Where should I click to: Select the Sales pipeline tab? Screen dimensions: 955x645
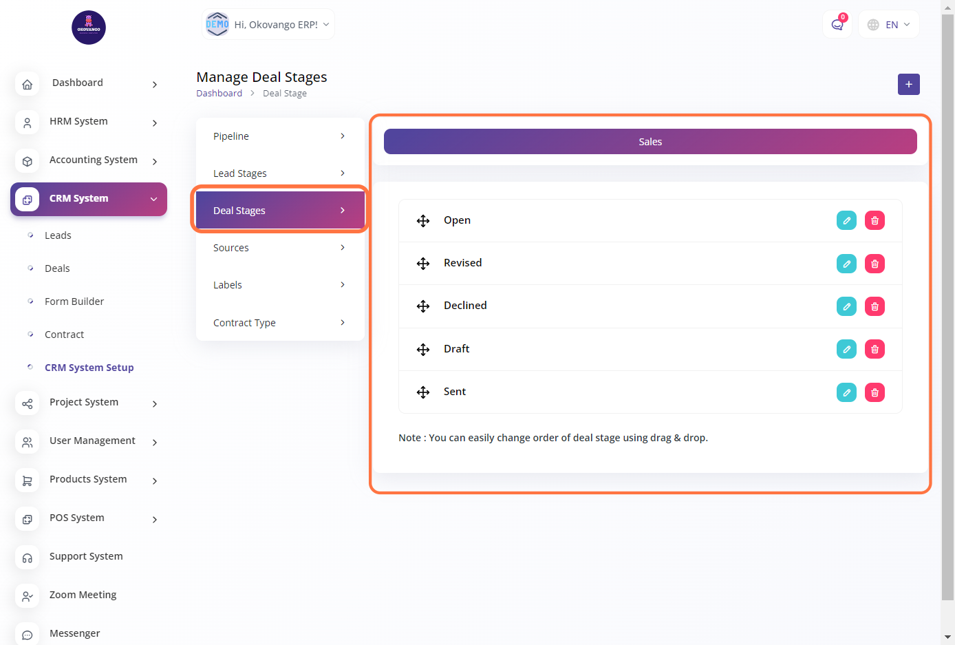[x=650, y=142]
